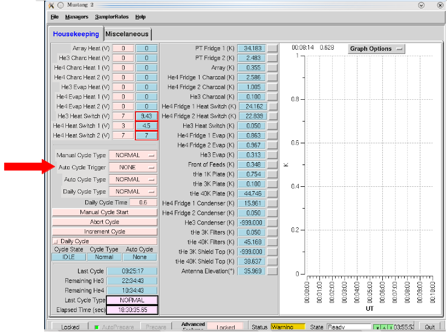Open the Managers menu

tap(77, 17)
